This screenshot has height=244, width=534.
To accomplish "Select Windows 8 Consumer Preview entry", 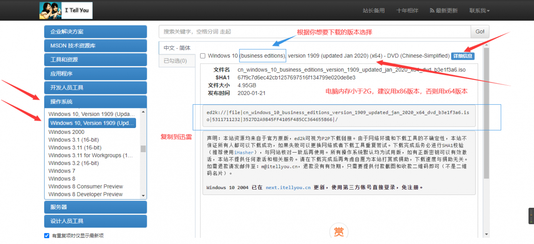I will (86, 187).
